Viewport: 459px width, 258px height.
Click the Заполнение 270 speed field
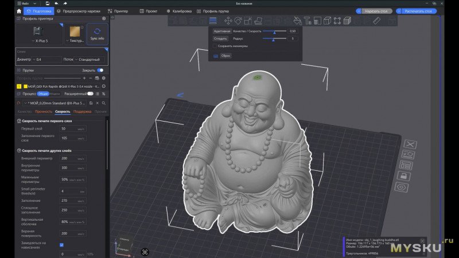(x=73, y=201)
